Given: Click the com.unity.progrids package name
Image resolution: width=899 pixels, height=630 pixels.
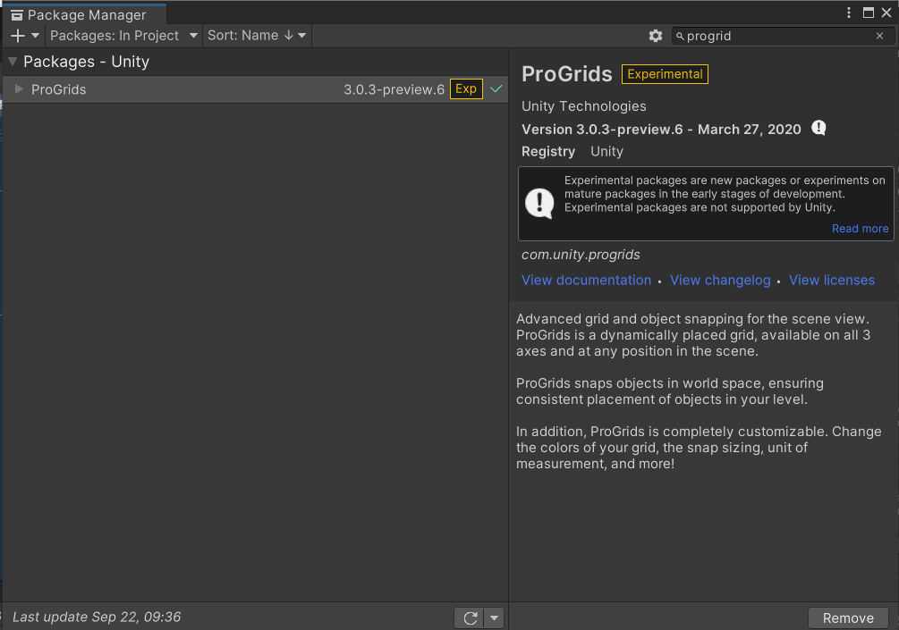Looking at the screenshot, I should click(581, 255).
